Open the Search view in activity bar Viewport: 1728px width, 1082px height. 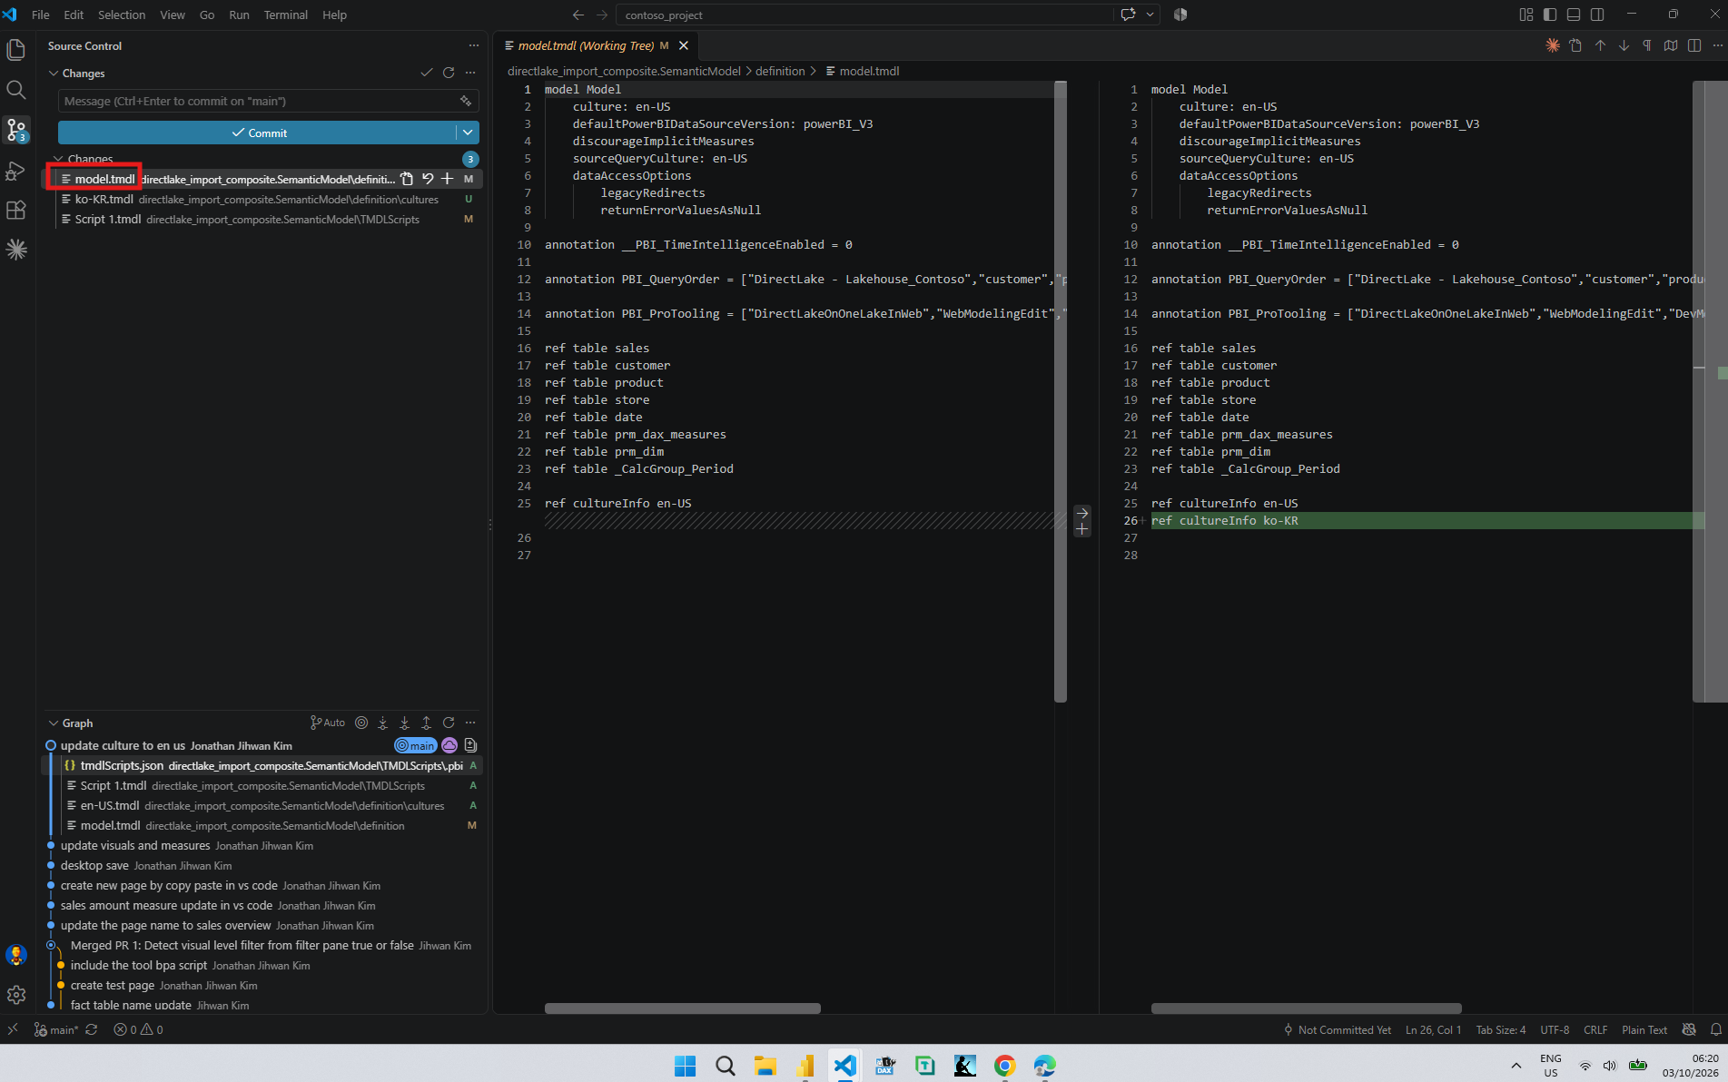[16, 90]
